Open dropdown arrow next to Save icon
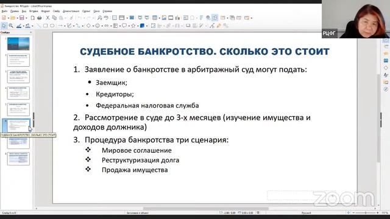This screenshot has height=219, width=390. coord(26,18)
